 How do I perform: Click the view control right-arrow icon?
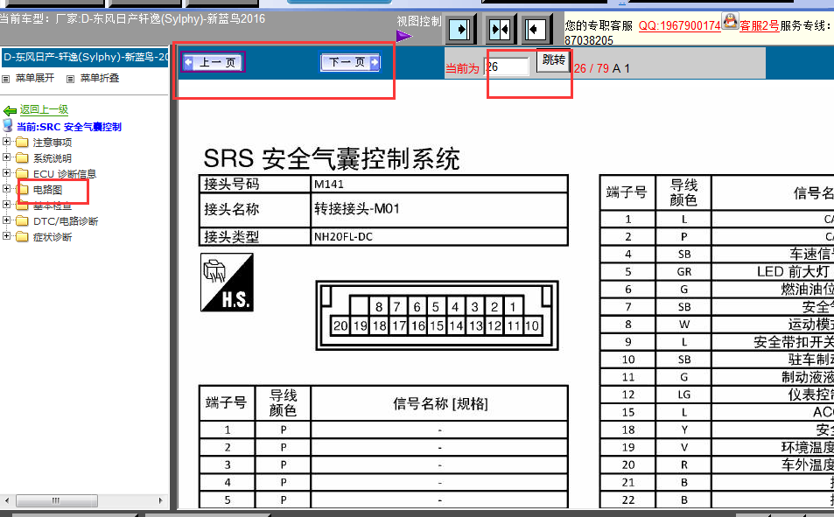click(x=459, y=29)
